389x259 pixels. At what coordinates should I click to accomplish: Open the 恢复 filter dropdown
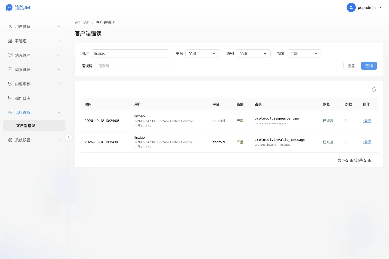pyautogui.click(x=304, y=53)
